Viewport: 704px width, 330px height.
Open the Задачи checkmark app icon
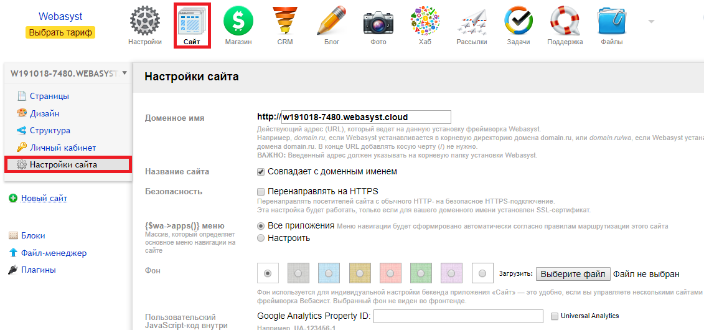(519, 21)
